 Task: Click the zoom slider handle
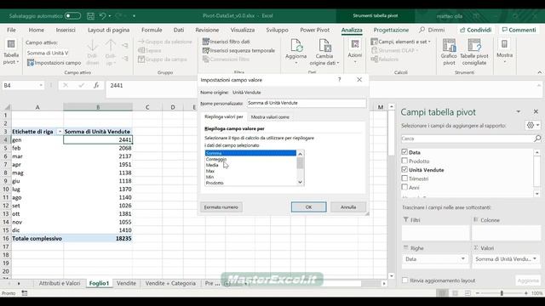click(502, 293)
